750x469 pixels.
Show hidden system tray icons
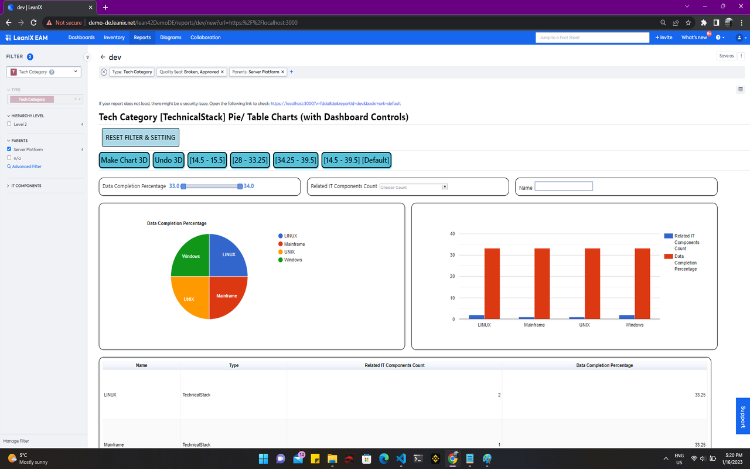coord(665,458)
